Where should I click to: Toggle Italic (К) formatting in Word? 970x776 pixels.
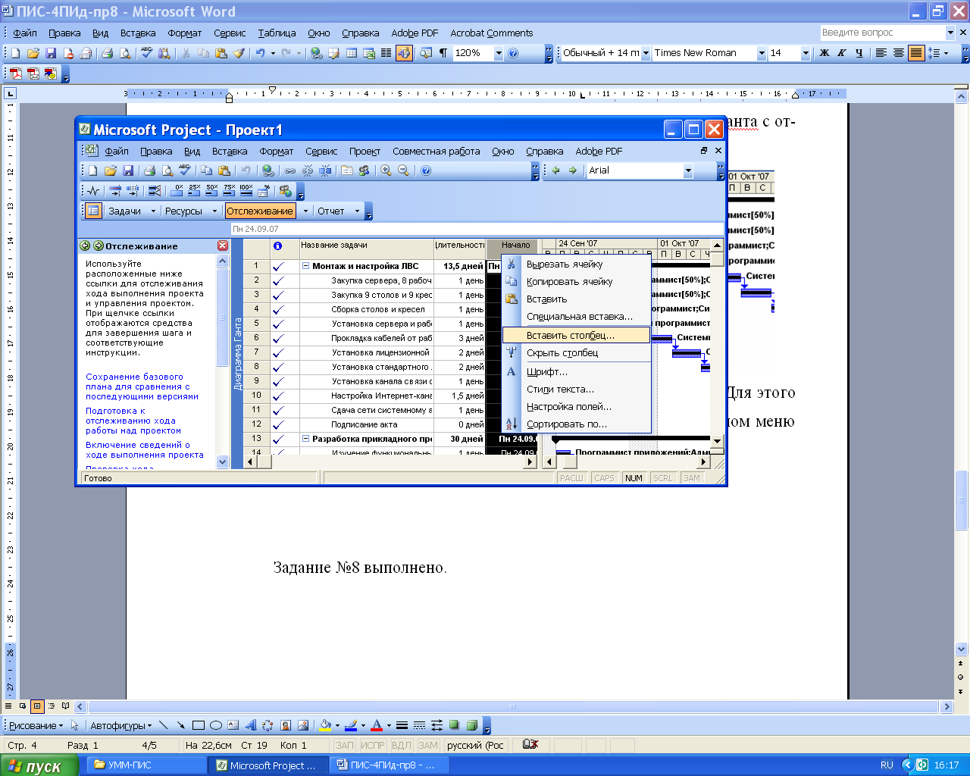point(842,53)
